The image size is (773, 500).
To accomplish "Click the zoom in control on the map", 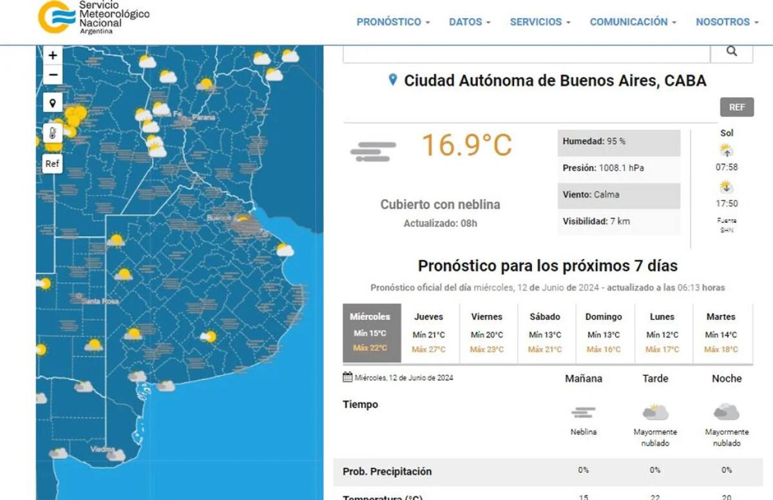I will click(x=52, y=55).
